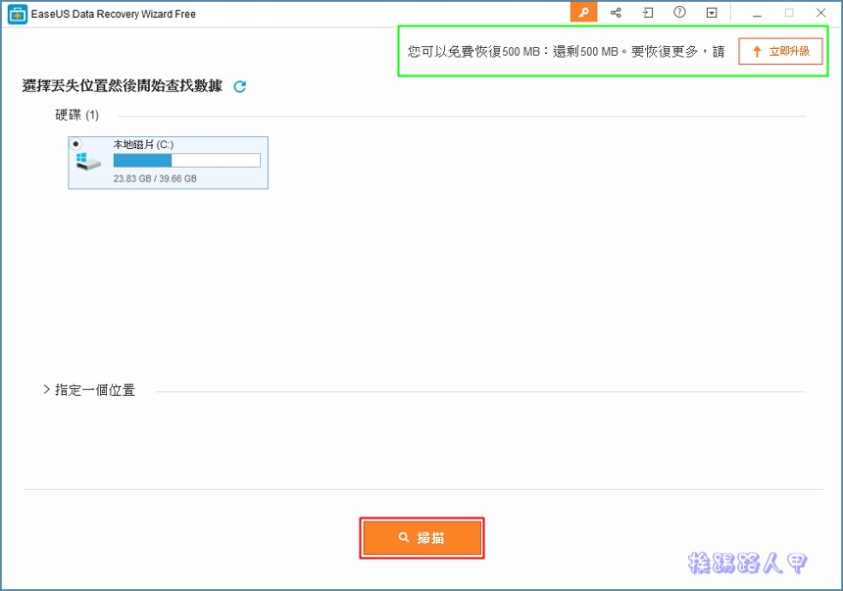Start scanning with the 掃描 button
Viewport: 843px width, 591px height.
pyautogui.click(x=422, y=538)
